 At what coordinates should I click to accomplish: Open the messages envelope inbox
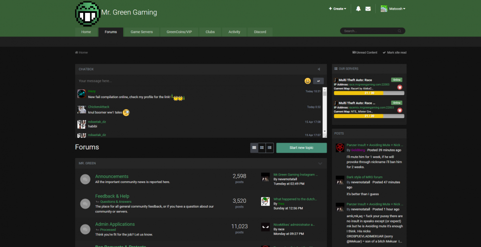pos(368,9)
